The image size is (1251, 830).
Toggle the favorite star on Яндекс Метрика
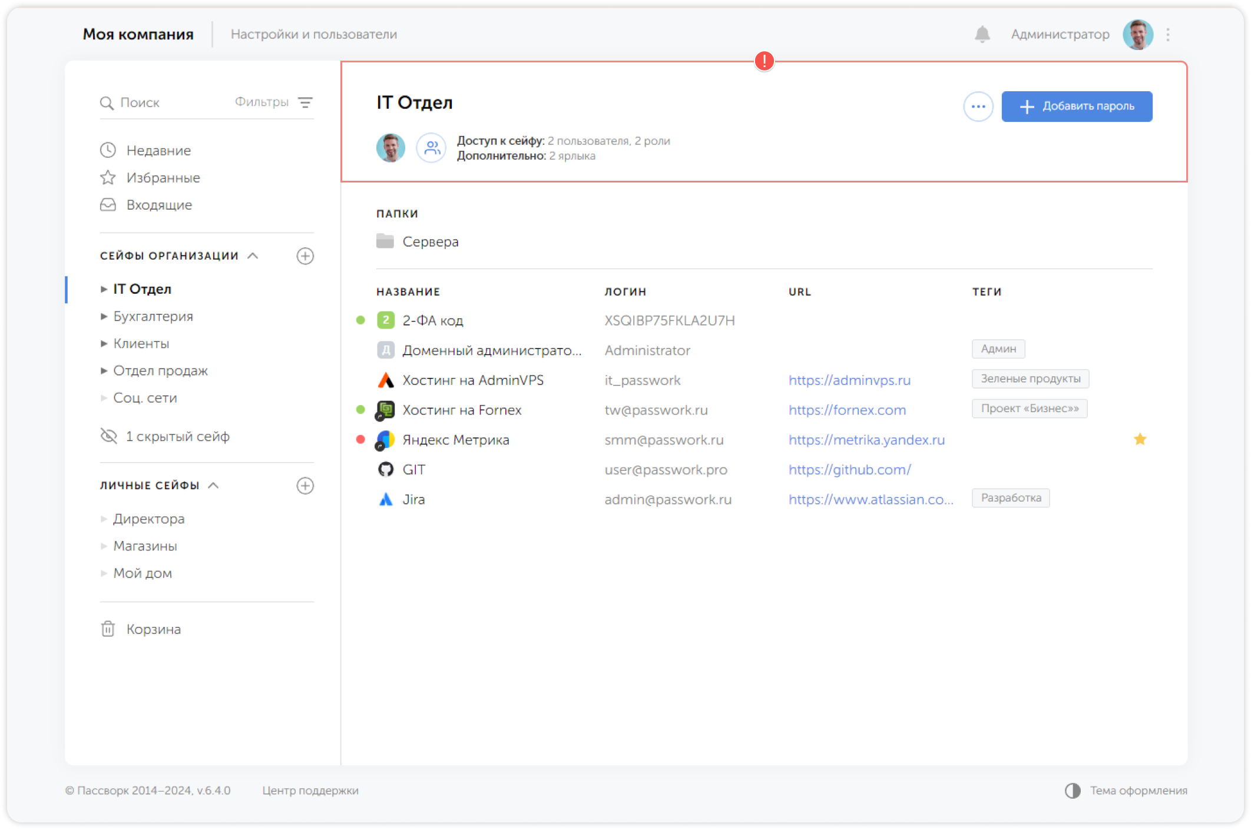(x=1140, y=440)
